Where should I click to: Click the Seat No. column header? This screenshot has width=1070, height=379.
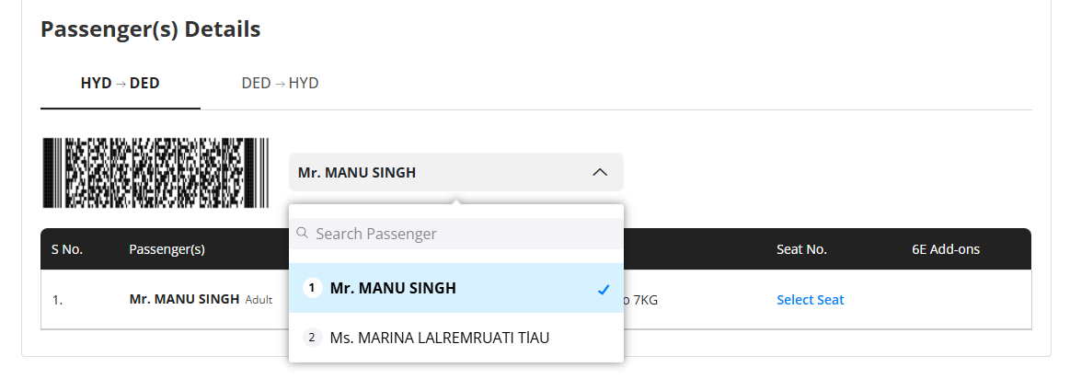point(802,249)
